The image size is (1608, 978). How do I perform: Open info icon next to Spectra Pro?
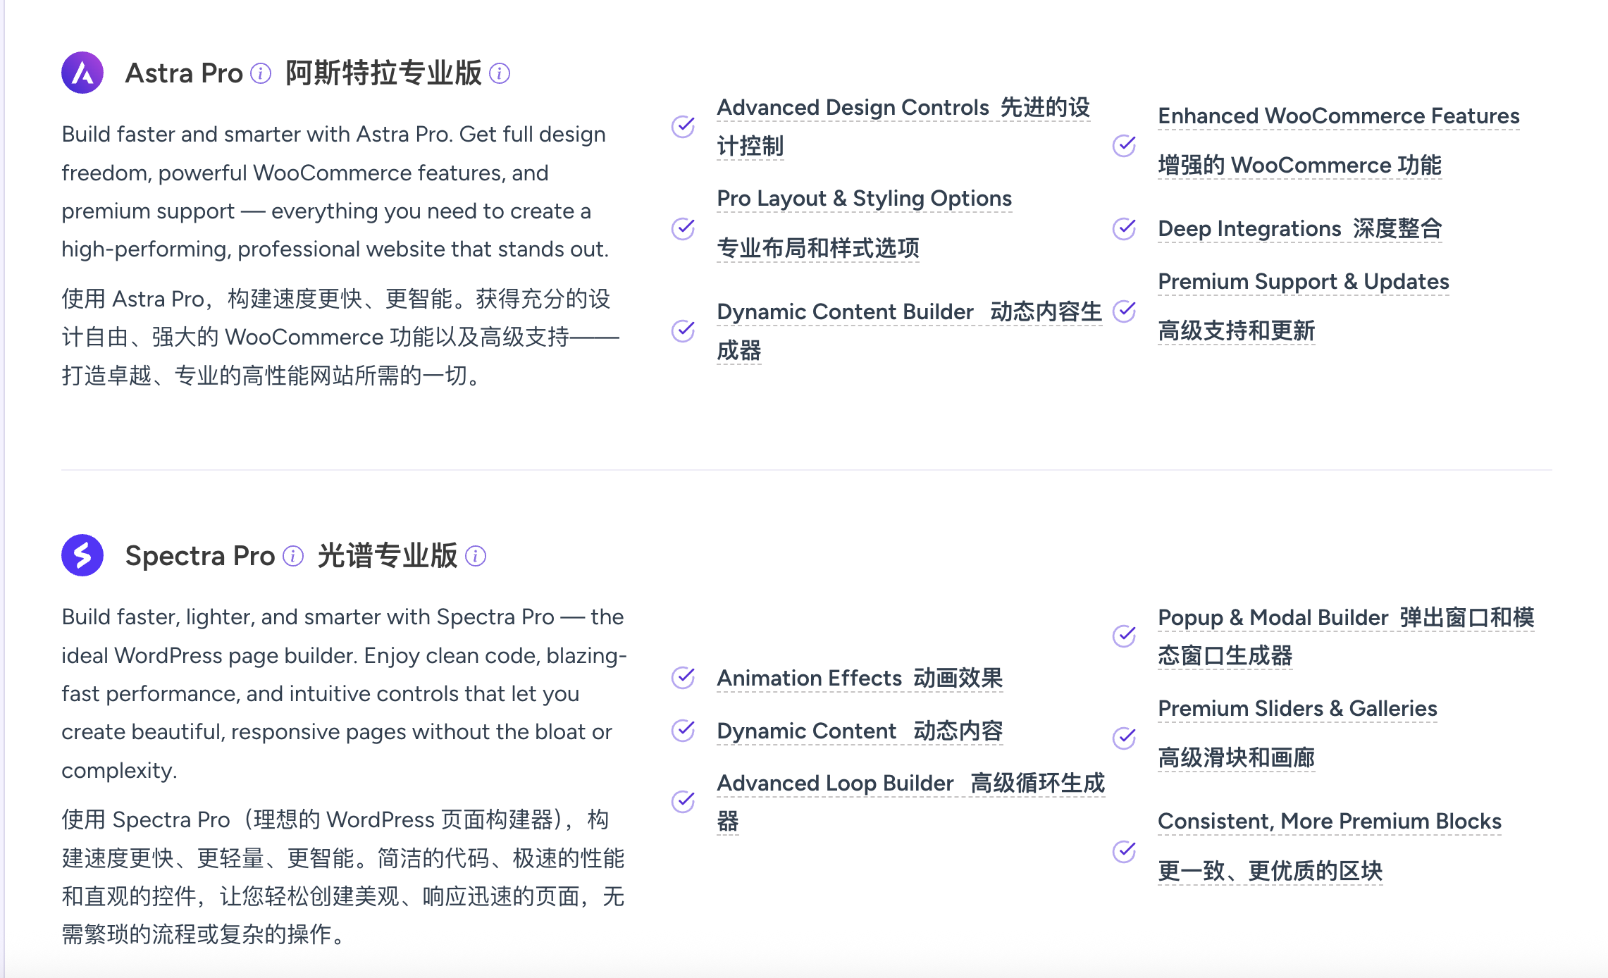point(293,556)
